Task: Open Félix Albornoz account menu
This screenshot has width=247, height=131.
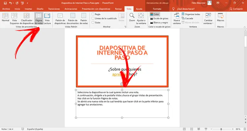Action: 202,3
